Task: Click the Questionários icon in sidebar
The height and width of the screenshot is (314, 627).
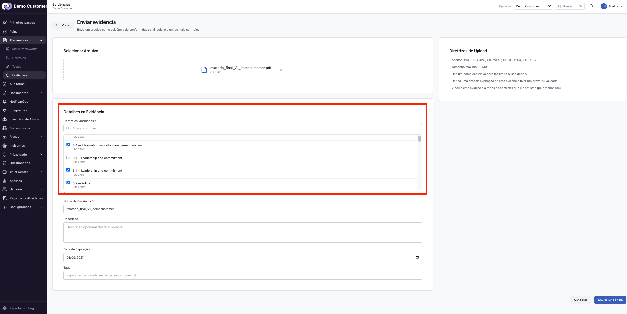Action: click(x=5, y=163)
